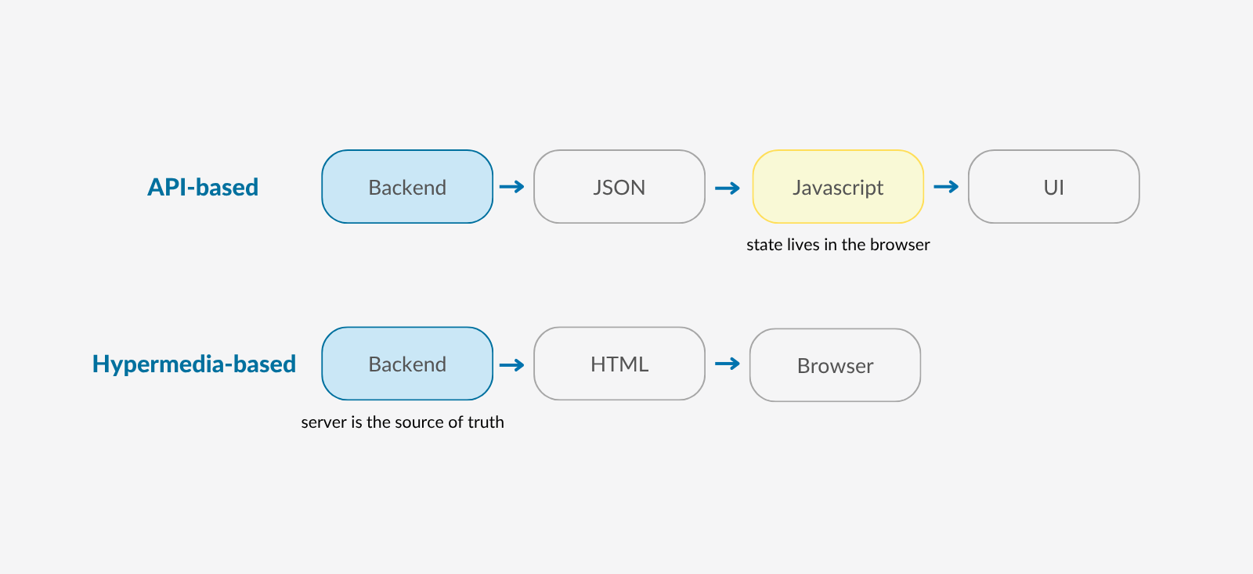Click the Hypermedia-based row label
Screen dimensions: 1253x574
pos(194,364)
